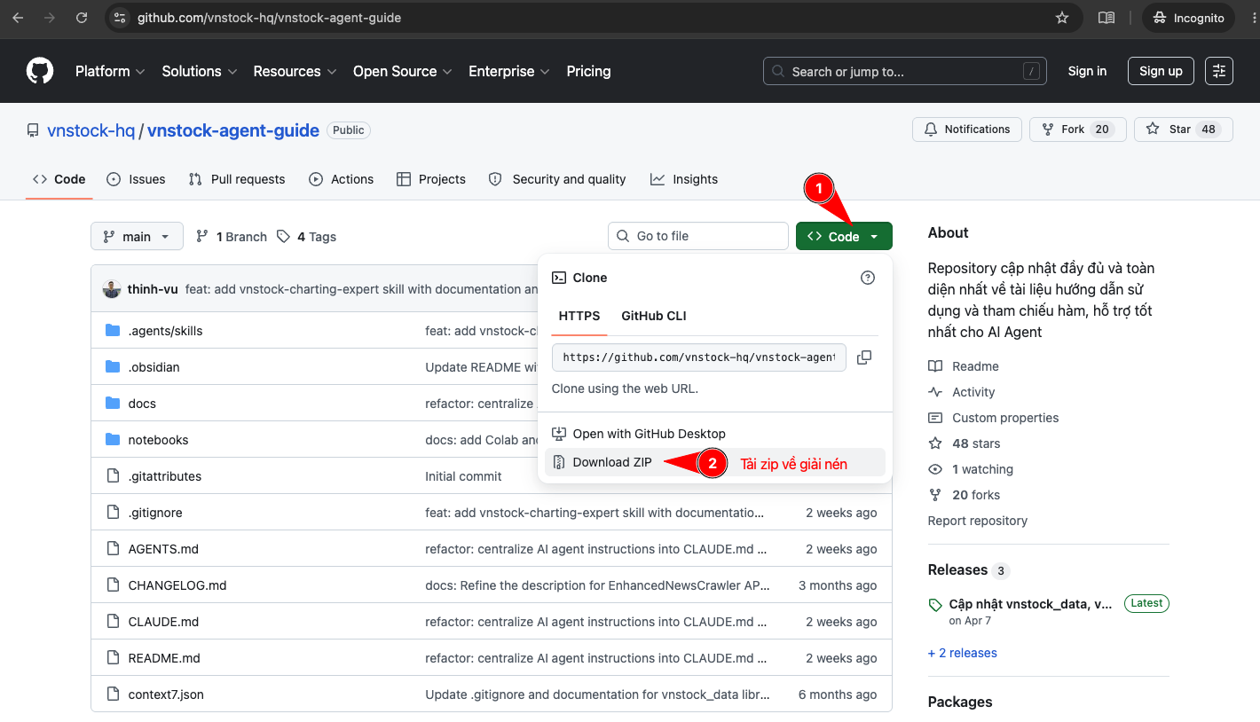1260x722 pixels.
Task: Open the .obsidian folder
Action: point(154,367)
